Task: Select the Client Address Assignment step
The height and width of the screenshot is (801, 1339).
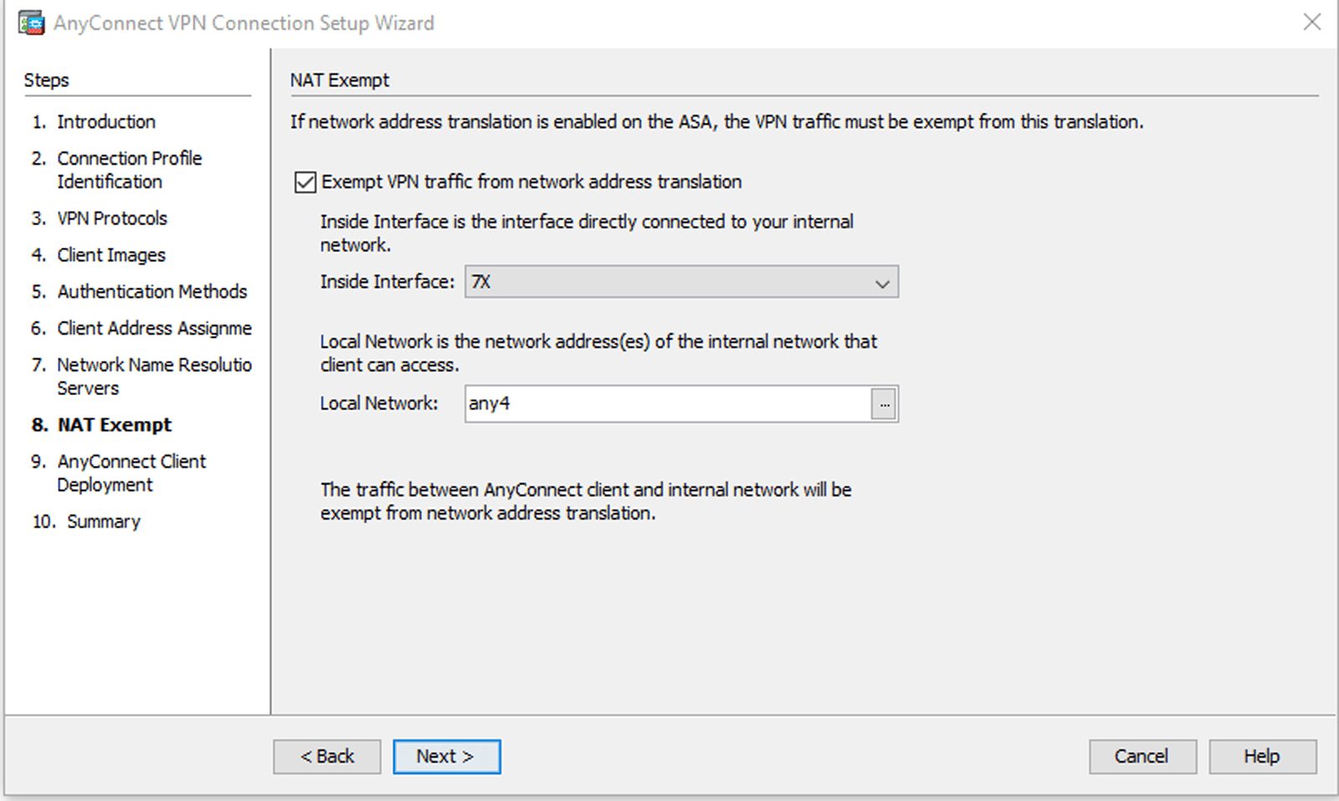Action: (x=153, y=328)
